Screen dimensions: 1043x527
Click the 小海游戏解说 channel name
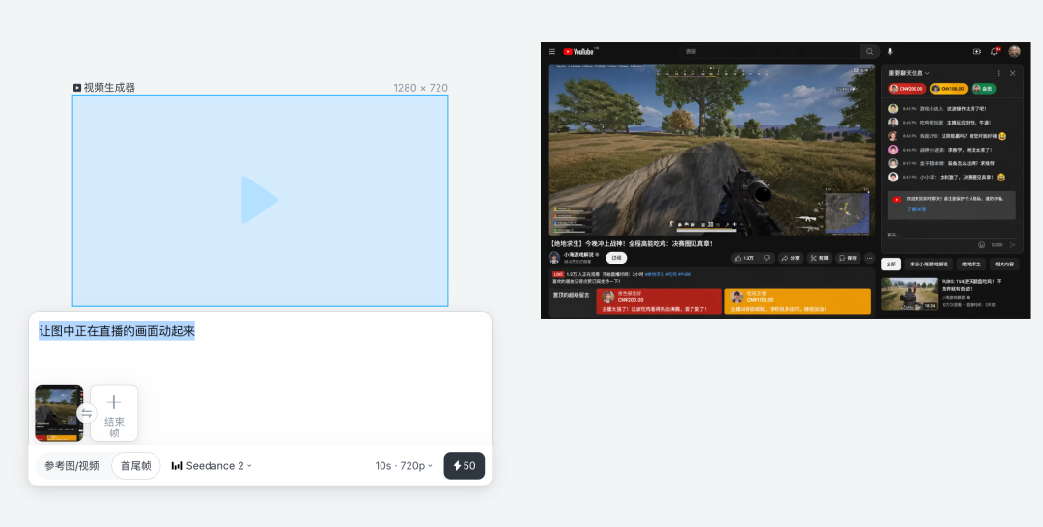point(580,255)
